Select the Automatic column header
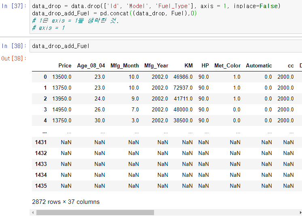 259,66
